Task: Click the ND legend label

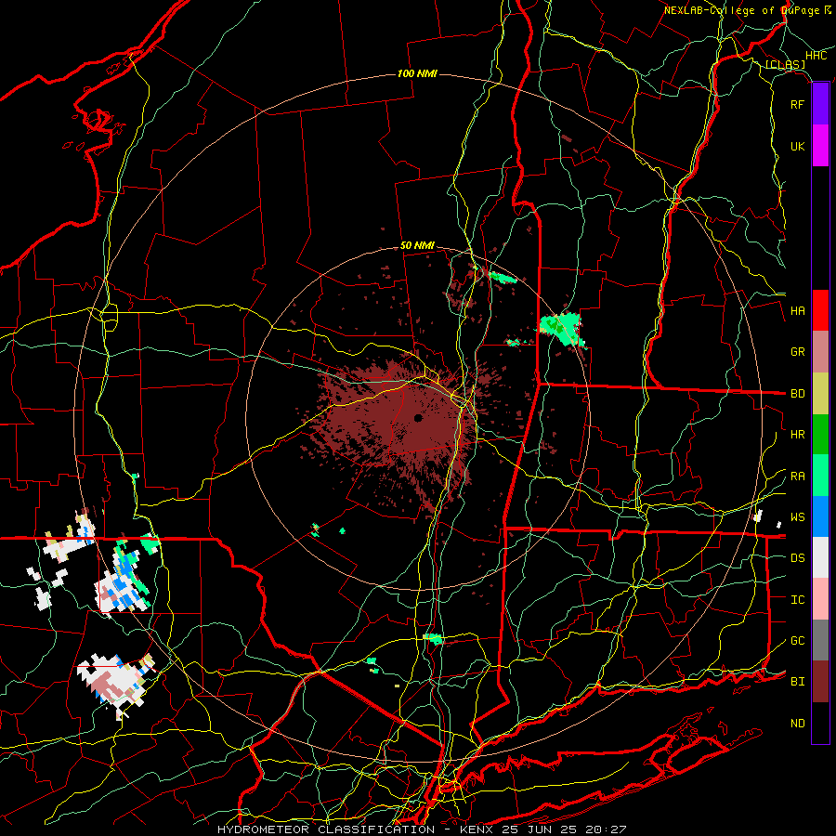Action: coord(797,724)
